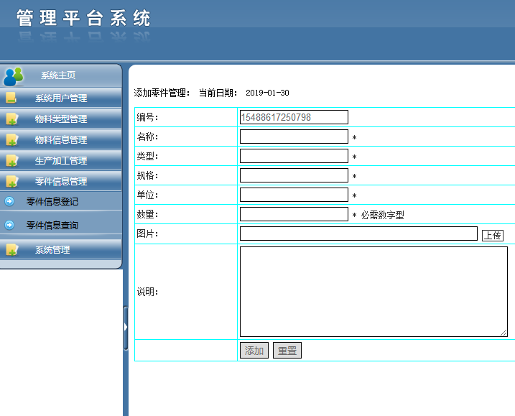Click the date text 2019-01-30
This screenshot has width=515, height=416.
point(267,93)
